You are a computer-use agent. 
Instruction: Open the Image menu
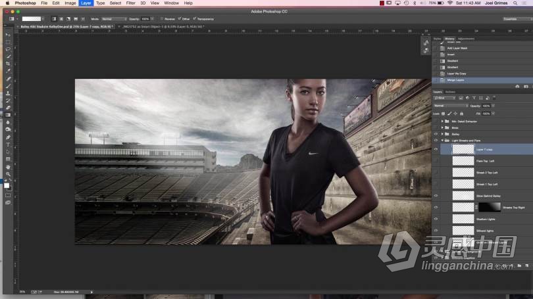70,3
